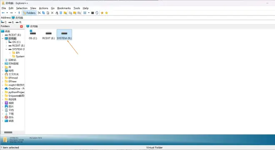Open the Views dropdown arrow
The width and height of the screenshot is (275, 150).
pos(89,13)
